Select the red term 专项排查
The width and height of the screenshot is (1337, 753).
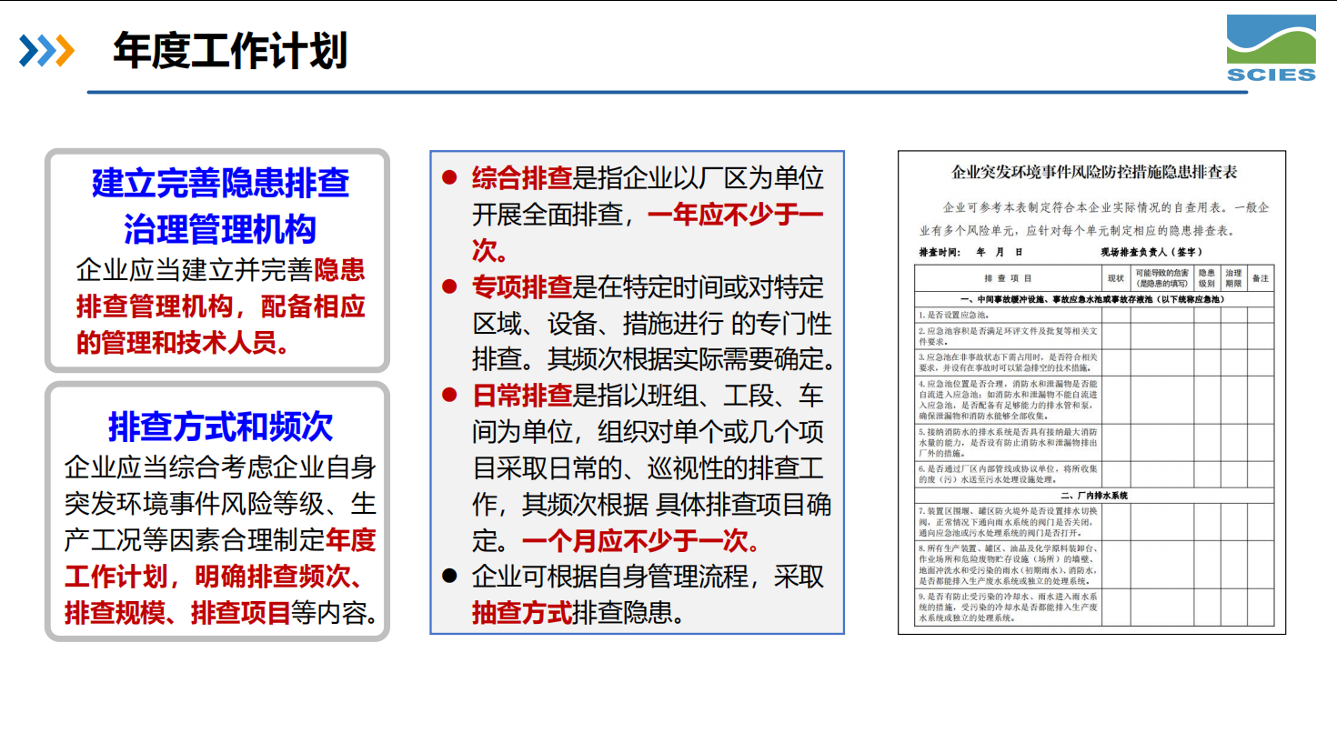(x=522, y=287)
